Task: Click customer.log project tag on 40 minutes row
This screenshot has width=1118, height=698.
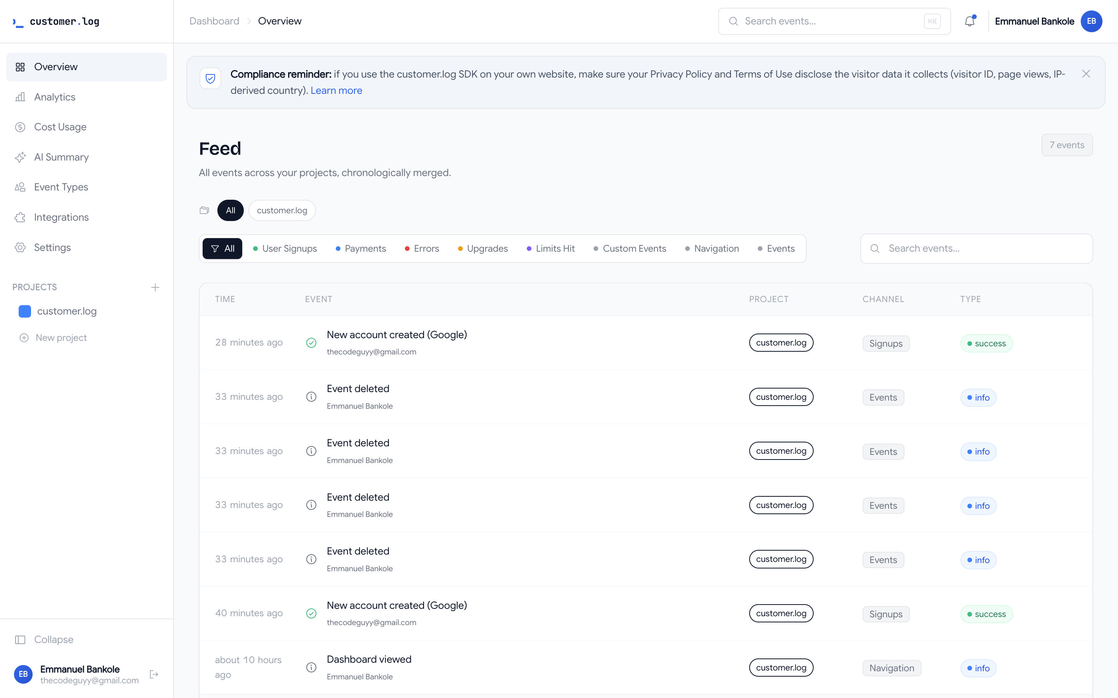Action: coord(781,613)
